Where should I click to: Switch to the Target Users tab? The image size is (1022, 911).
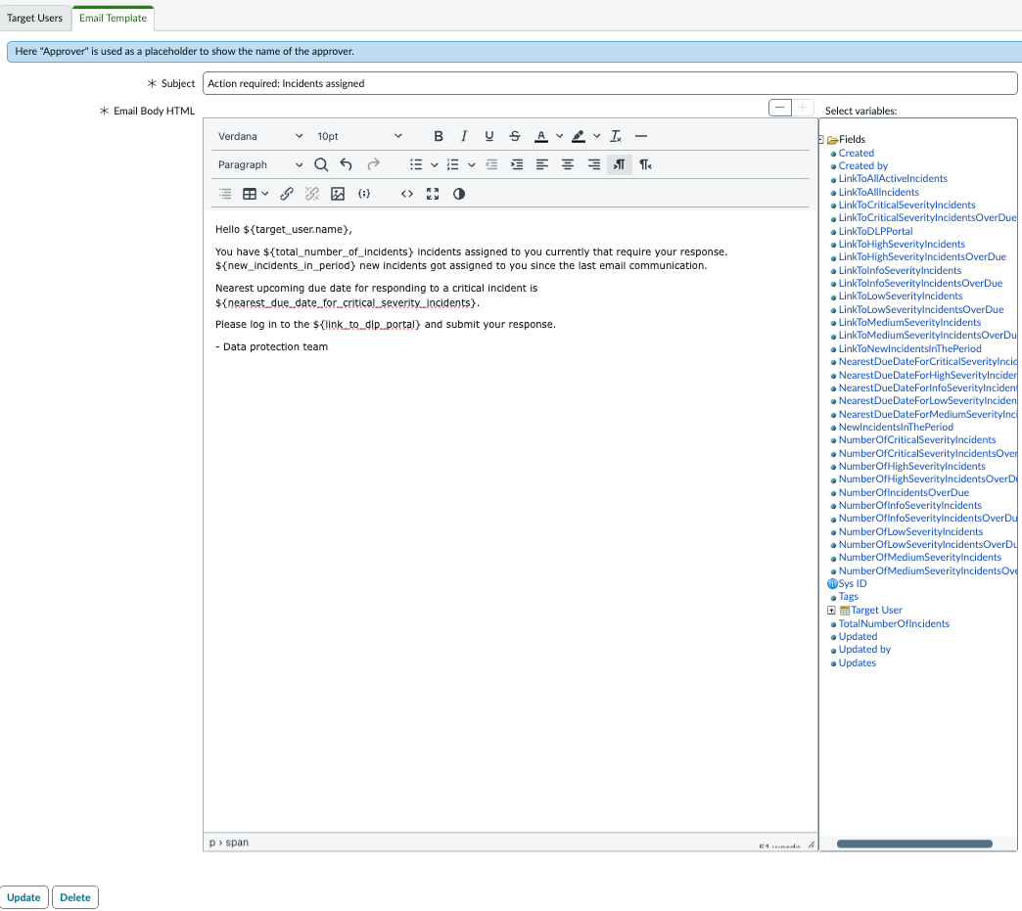[x=35, y=19]
